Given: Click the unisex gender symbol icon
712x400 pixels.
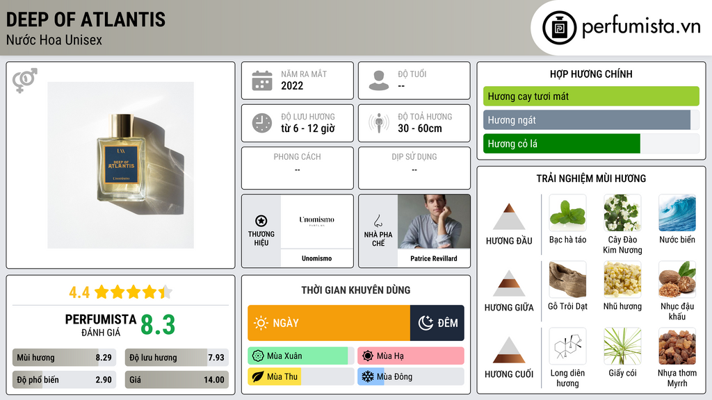Looking at the screenshot, I should pyautogui.click(x=25, y=81).
